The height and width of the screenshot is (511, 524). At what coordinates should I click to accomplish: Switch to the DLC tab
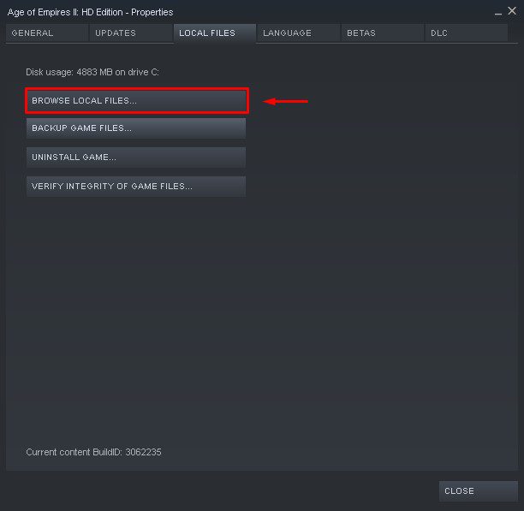466,33
